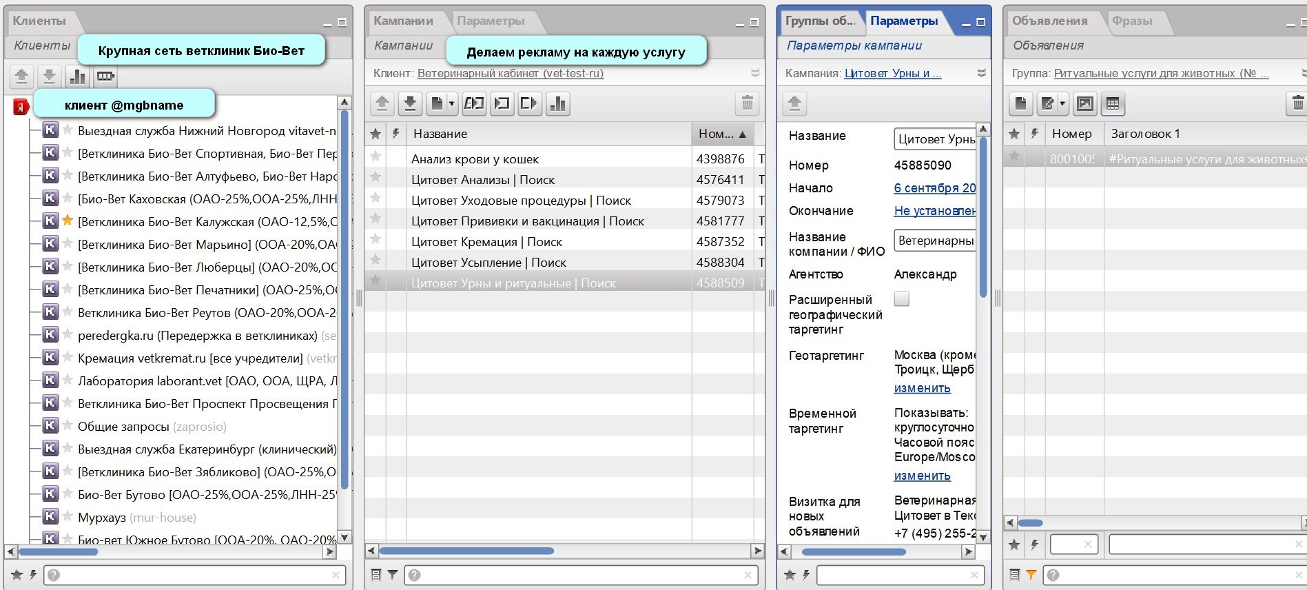Click the Не установлен end date link

click(x=935, y=211)
